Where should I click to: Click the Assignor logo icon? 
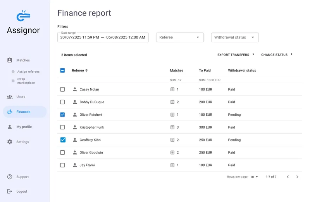click(x=23, y=16)
